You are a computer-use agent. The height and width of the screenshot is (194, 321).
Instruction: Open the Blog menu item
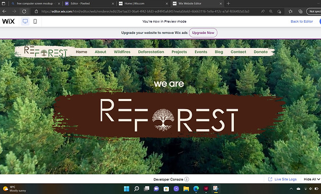pyautogui.click(x=219, y=52)
